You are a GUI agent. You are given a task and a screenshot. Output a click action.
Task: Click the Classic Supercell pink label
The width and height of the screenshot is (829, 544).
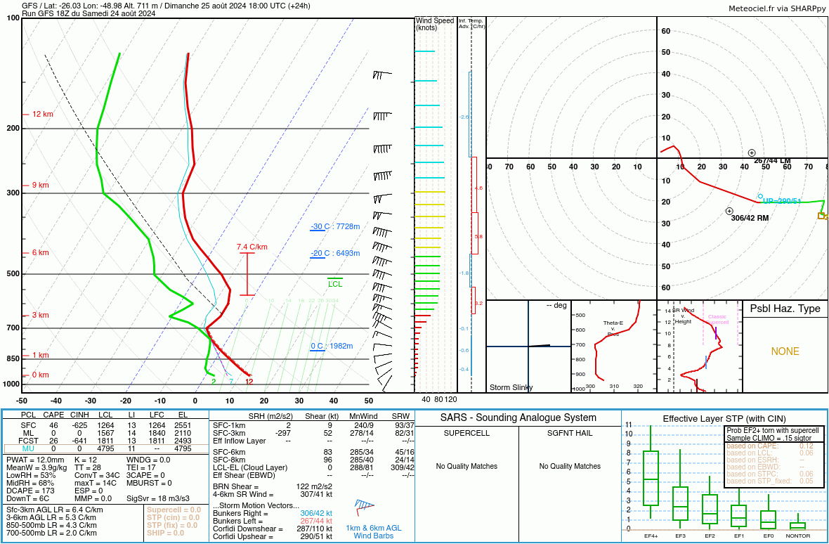click(x=717, y=319)
